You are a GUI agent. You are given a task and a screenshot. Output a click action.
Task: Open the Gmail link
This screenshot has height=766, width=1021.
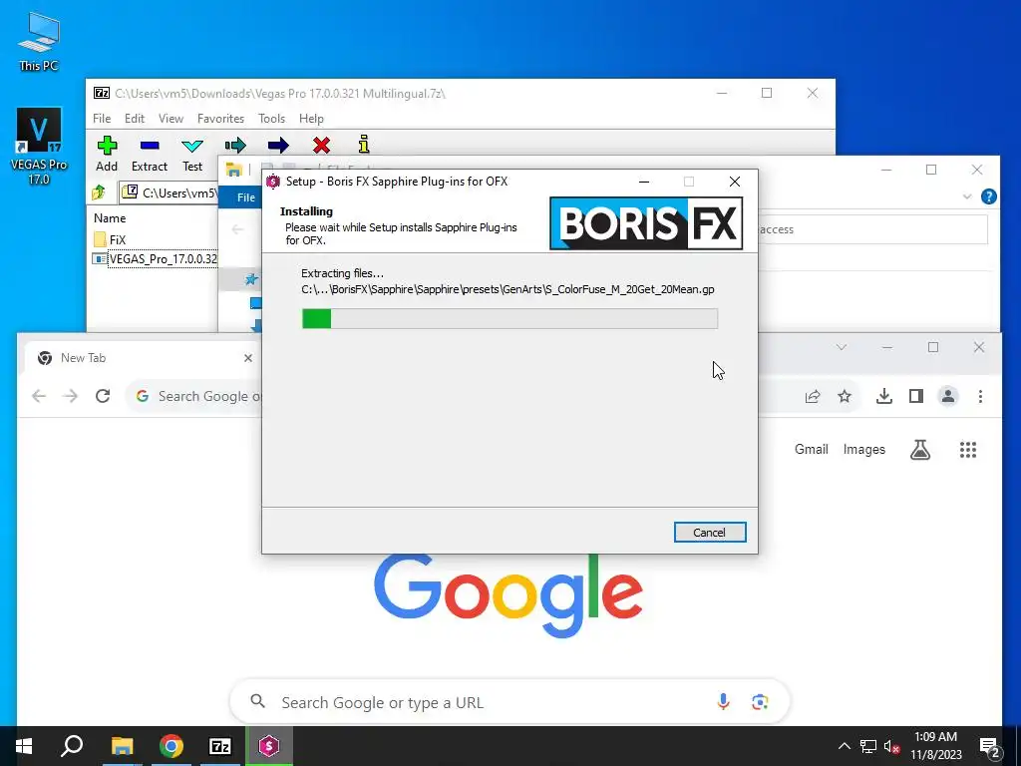pyautogui.click(x=812, y=450)
